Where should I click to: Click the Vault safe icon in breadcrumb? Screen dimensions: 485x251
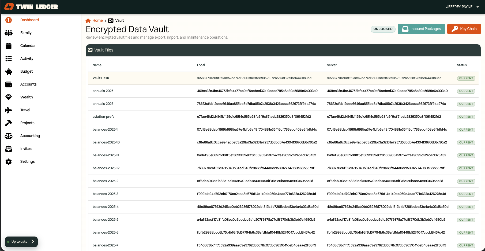point(111,21)
